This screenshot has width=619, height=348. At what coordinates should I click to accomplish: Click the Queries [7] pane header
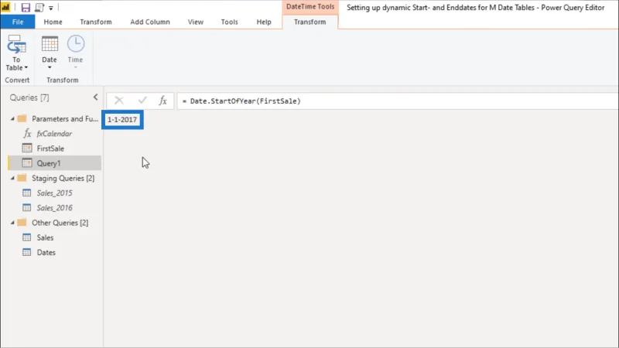point(29,97)
